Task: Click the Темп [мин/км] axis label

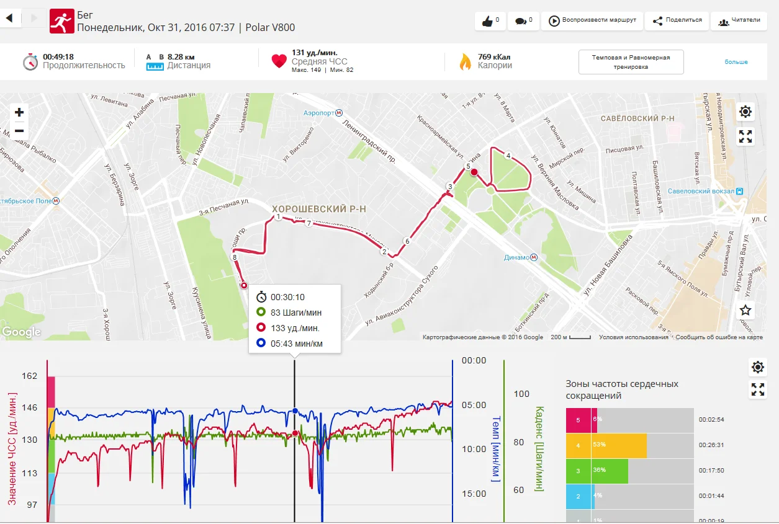Action: (x=495, y=449)
